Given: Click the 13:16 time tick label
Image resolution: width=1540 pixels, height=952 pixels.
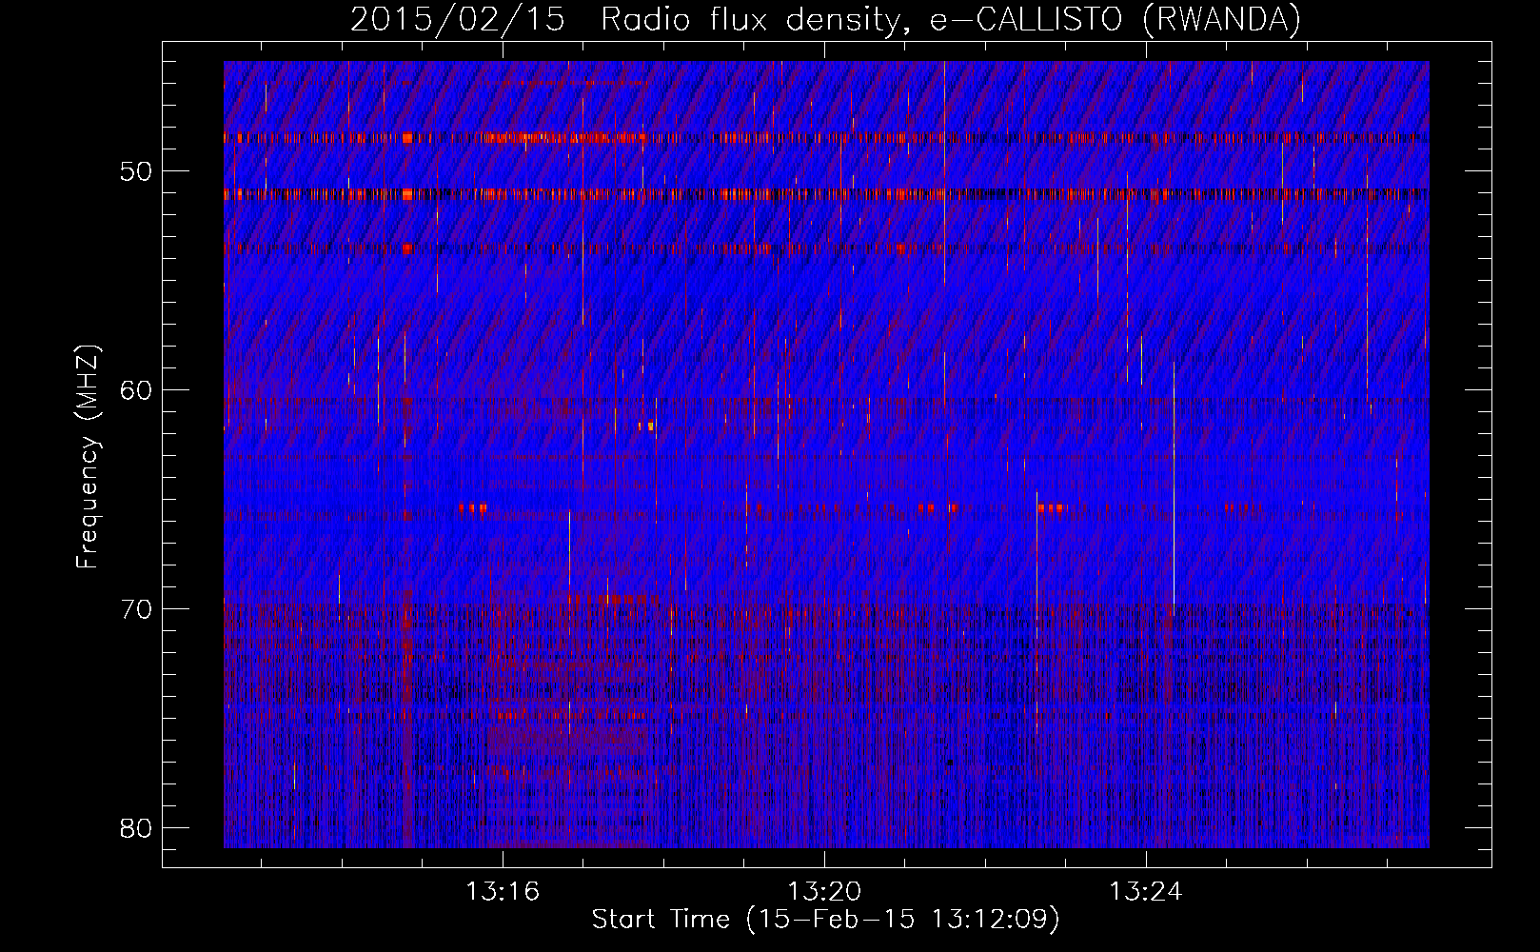Looking at the screenshot, I should [502, 891].
